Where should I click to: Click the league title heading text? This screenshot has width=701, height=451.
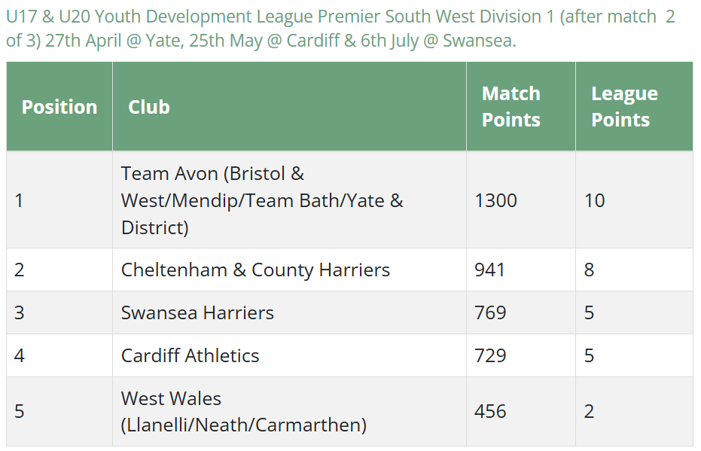pyautogui.click(x=340, y=29)
